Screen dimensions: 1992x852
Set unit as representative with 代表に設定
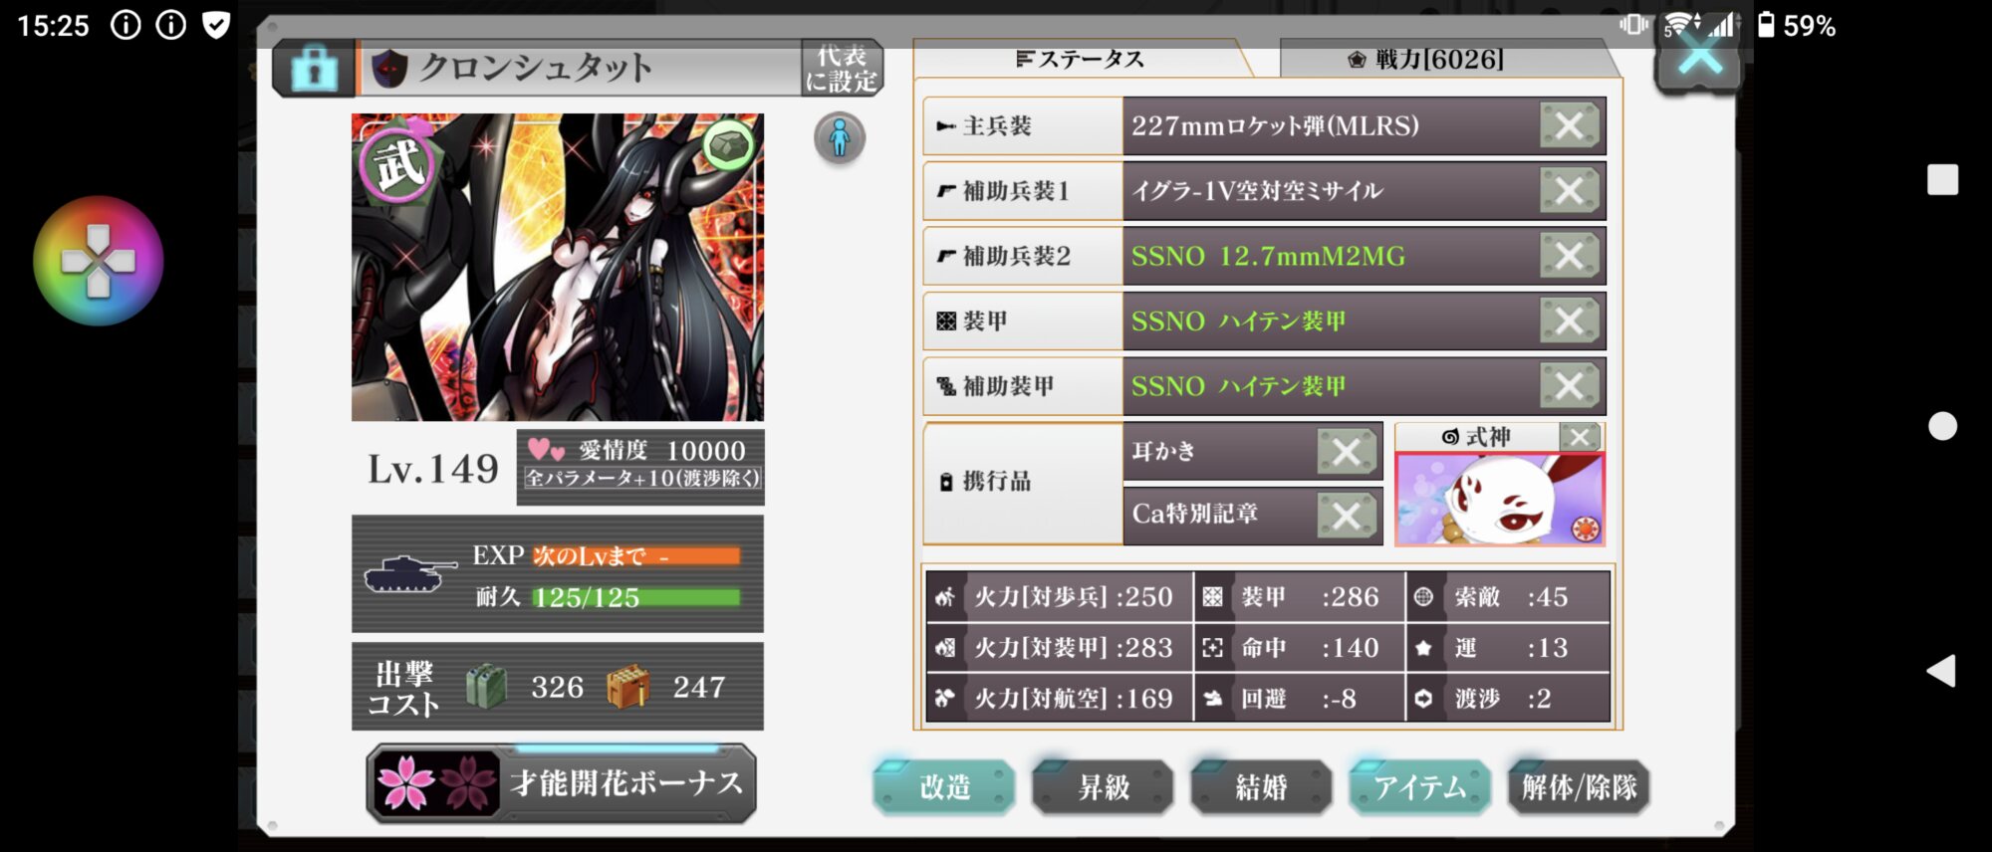(x=842, y=69)
